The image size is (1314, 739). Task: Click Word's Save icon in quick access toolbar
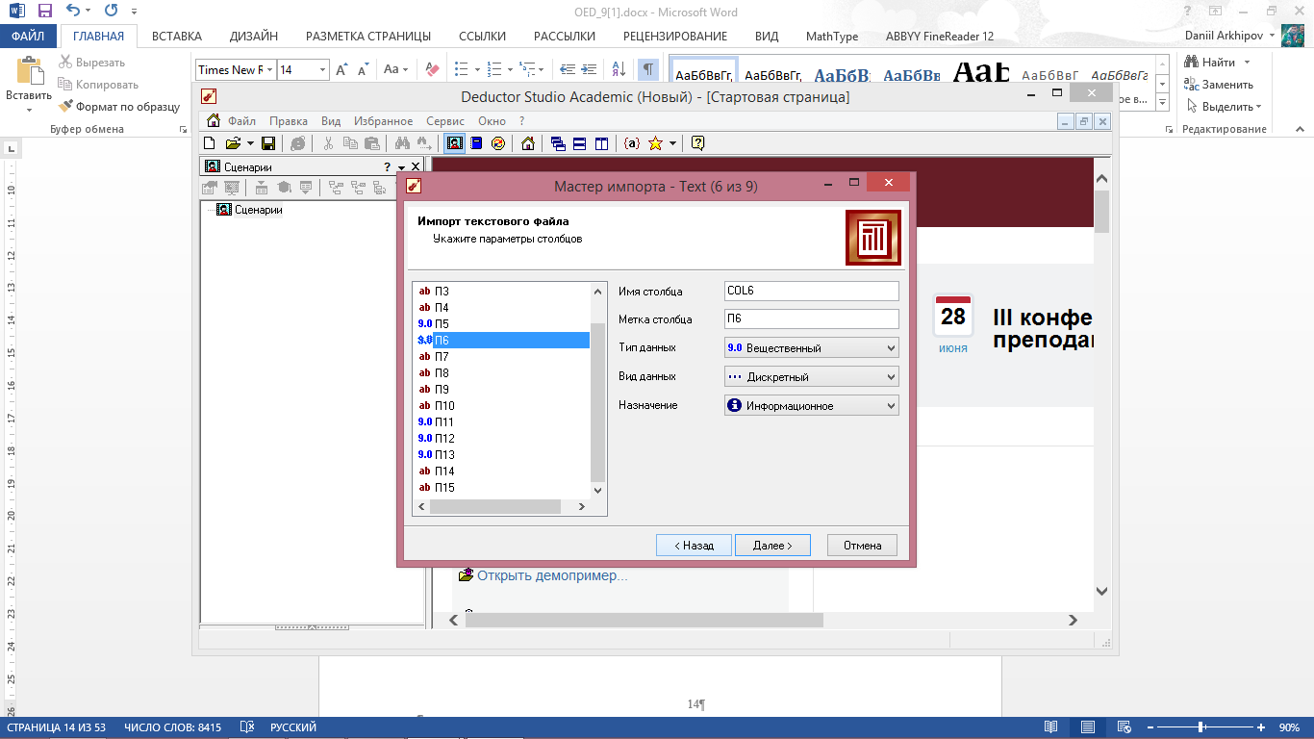tap(44, 11)
